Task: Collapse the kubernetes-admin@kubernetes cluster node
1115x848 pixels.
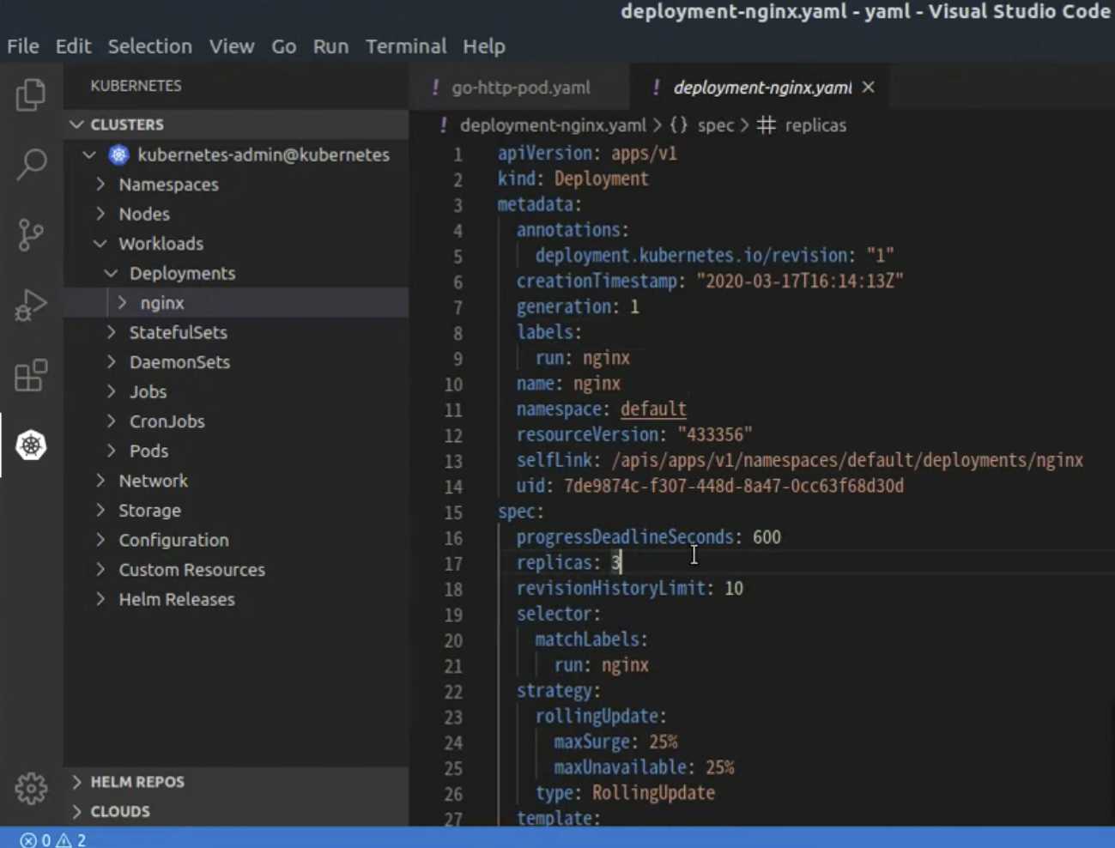Action: click(x=89, y=154)
